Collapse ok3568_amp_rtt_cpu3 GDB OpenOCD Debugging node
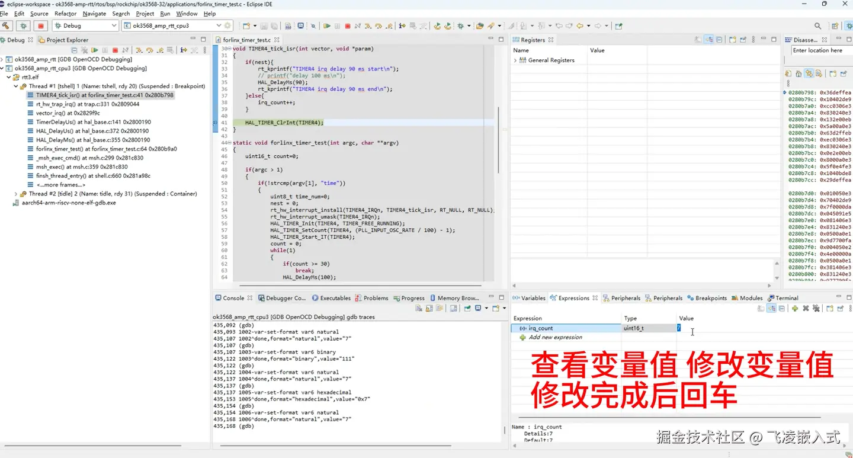Viewport: 853px width, 458px height. (3, 68)
